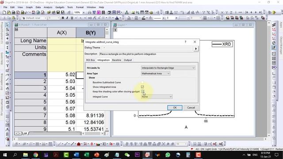Open the notification center icon

click(x=276, y=155)
